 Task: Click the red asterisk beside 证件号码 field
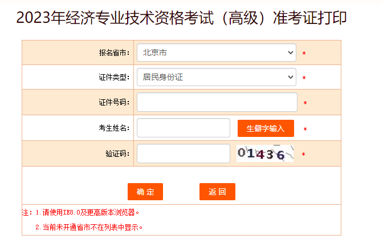coord(305,103)
